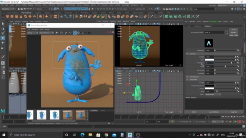
Task: Start IPR render in Arnold RenderView
Action: [x=57, y=33]
